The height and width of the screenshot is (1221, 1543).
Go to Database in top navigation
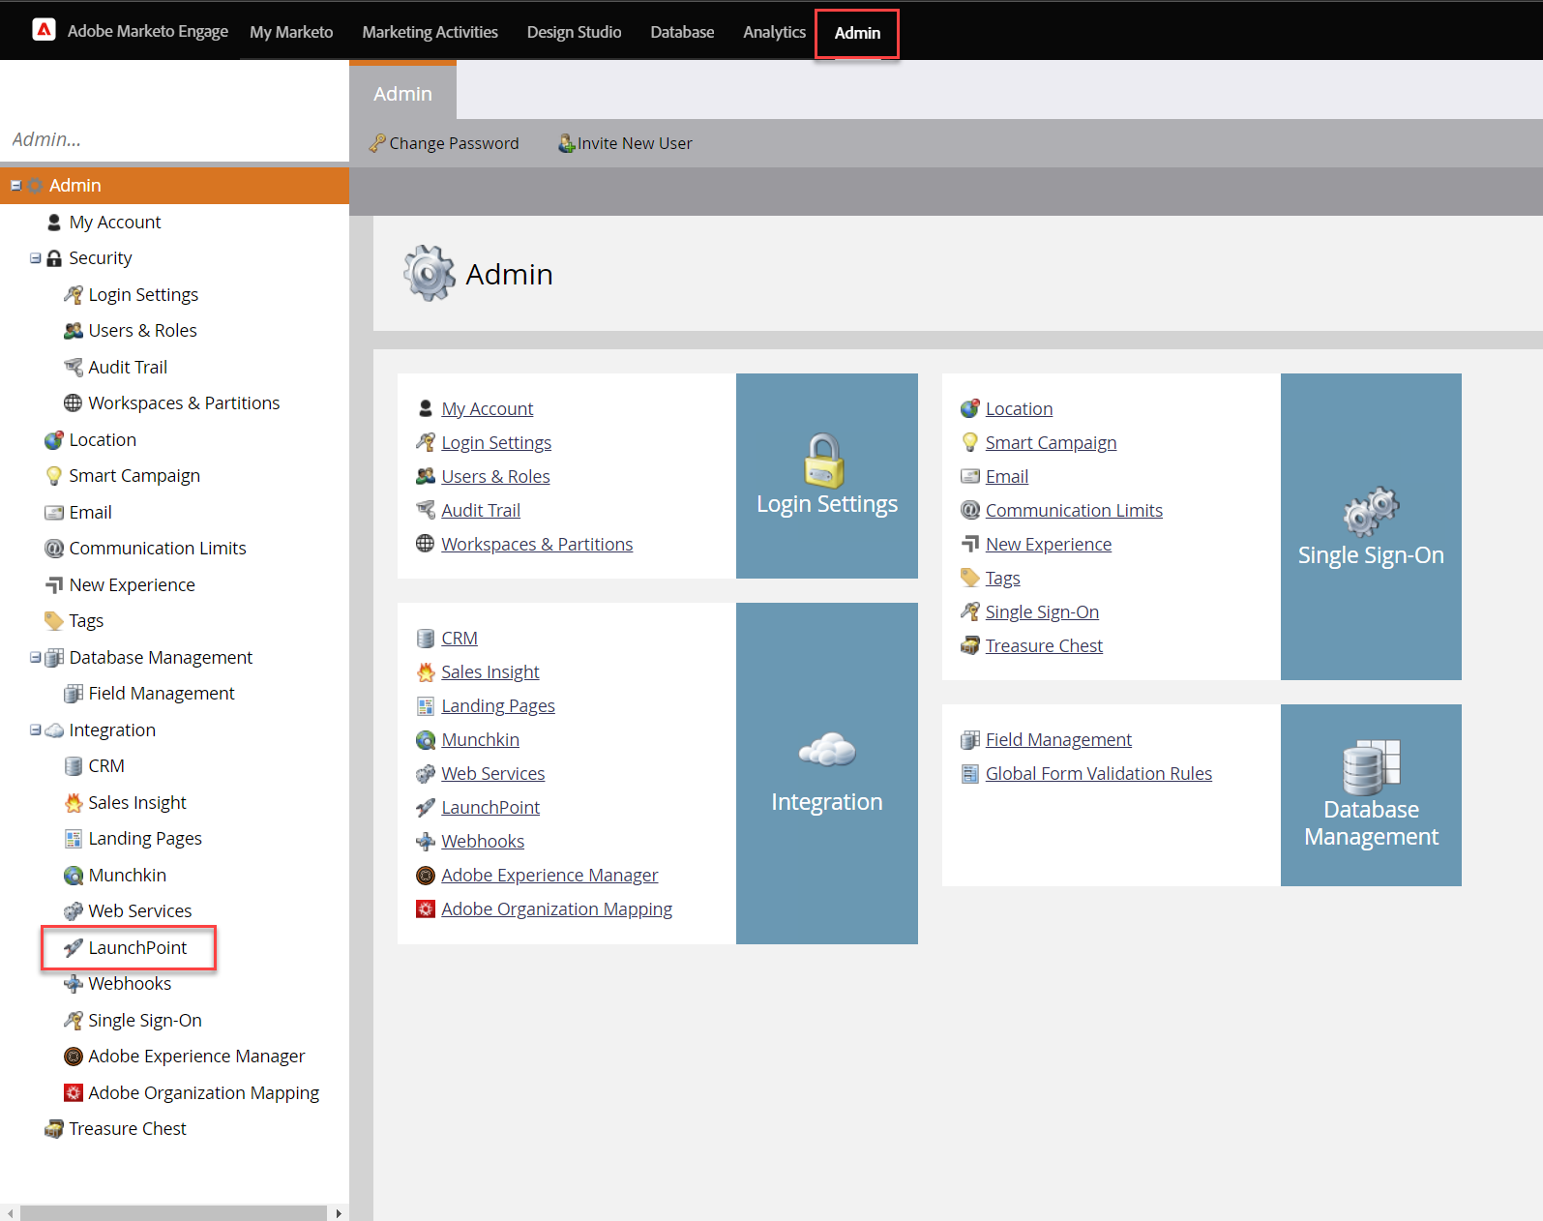coord(682,32)
